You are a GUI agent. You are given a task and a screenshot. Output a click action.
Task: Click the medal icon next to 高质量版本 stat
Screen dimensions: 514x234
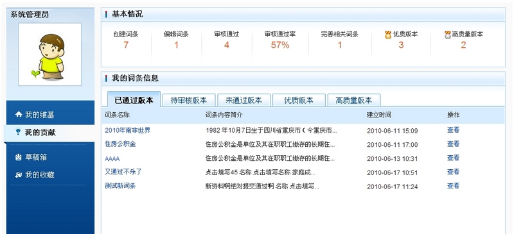pyautogui.click(x=448, y=35)
